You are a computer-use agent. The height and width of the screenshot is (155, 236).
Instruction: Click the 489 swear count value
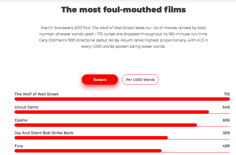tap(226, 146)
